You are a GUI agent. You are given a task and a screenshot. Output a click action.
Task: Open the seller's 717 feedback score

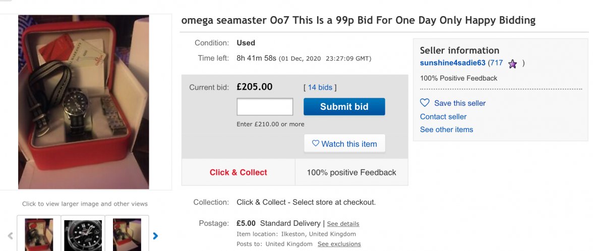[496, 63]
